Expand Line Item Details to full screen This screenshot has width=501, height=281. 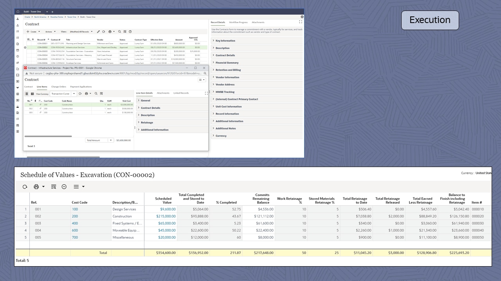pos(206,93)
